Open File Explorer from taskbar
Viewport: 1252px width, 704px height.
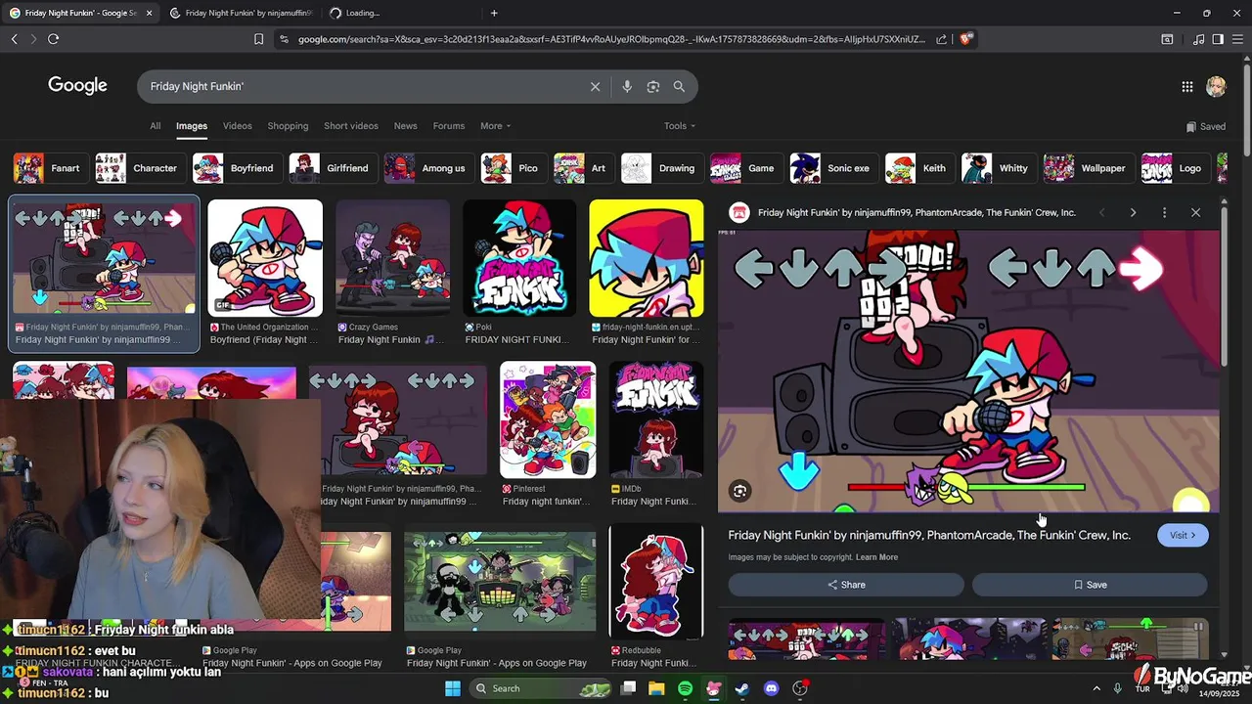pyautogui.click(x=657, y=688)
